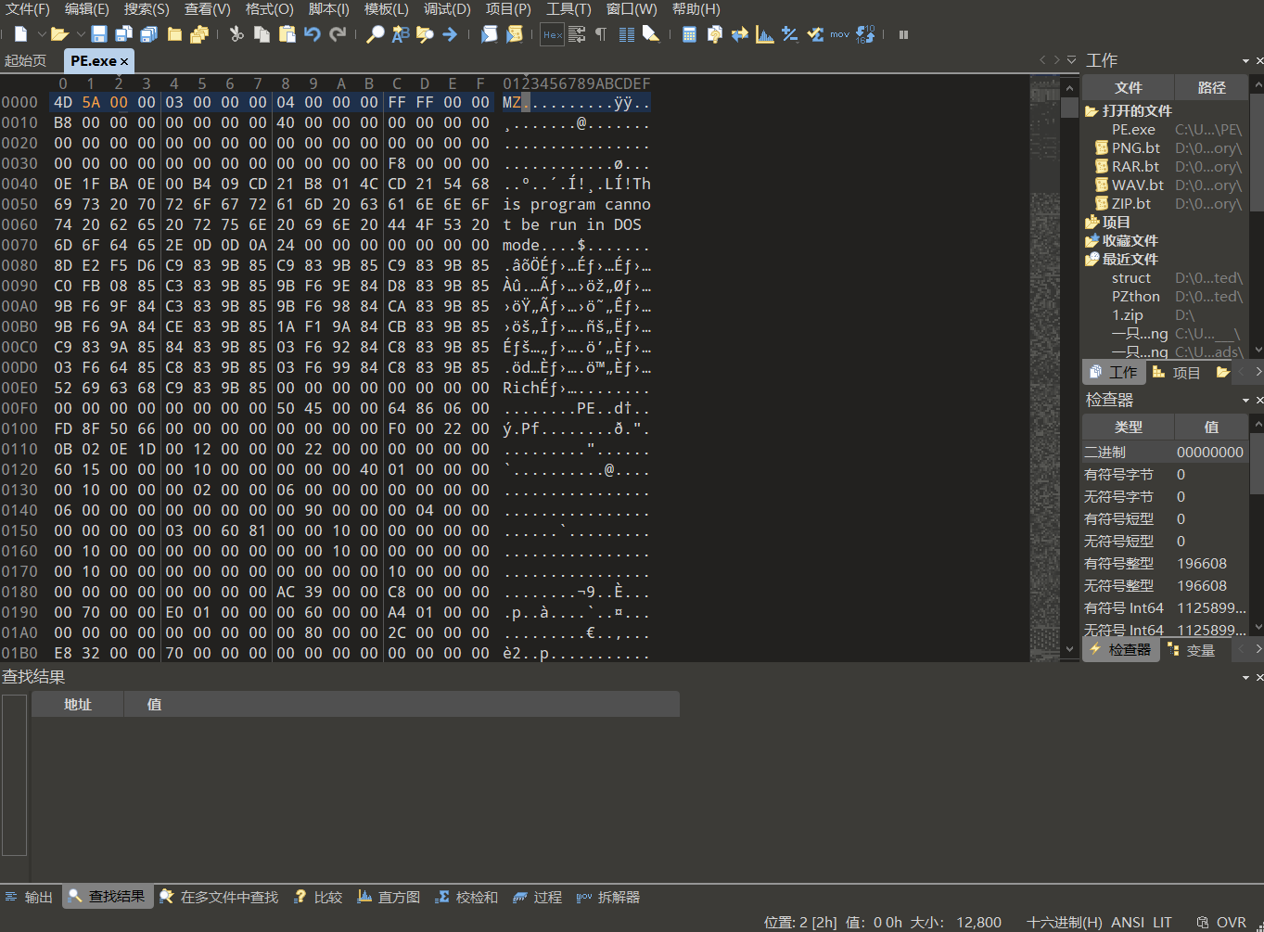Undo the last edit using the toolbar

click(x=313, y=34)
